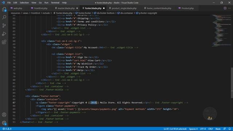Change indentation via Spaces: 4

pos(193,129)
